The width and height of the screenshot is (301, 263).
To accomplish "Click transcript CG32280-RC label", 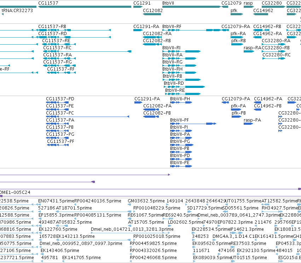I will pyautogui.click(x=277, y=55).
